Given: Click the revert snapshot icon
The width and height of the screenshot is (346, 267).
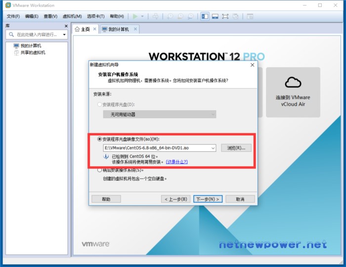Looking at the screenshot, I should 180,16.
